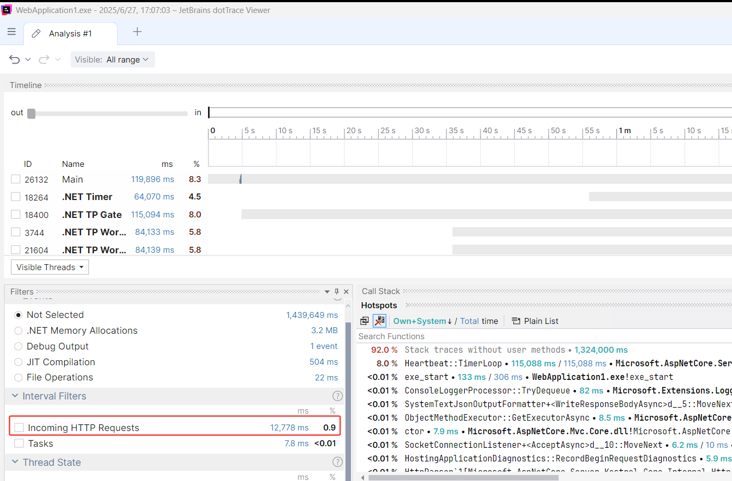
Task: Click the undo arrow icon
Action: tap(15, 59)
